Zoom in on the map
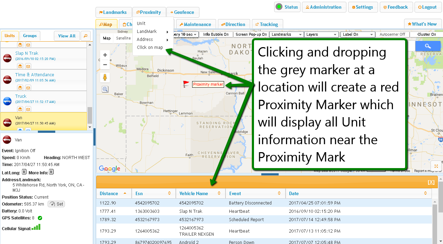Viewport: 443px width, 244px height. click(x=105, y=55)
